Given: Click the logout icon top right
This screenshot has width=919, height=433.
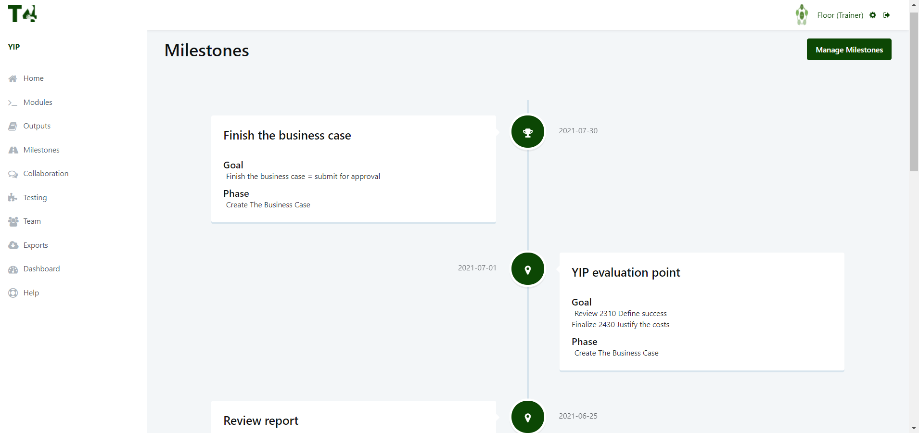Looking at the screenshot, I should (x=888, y=15).
